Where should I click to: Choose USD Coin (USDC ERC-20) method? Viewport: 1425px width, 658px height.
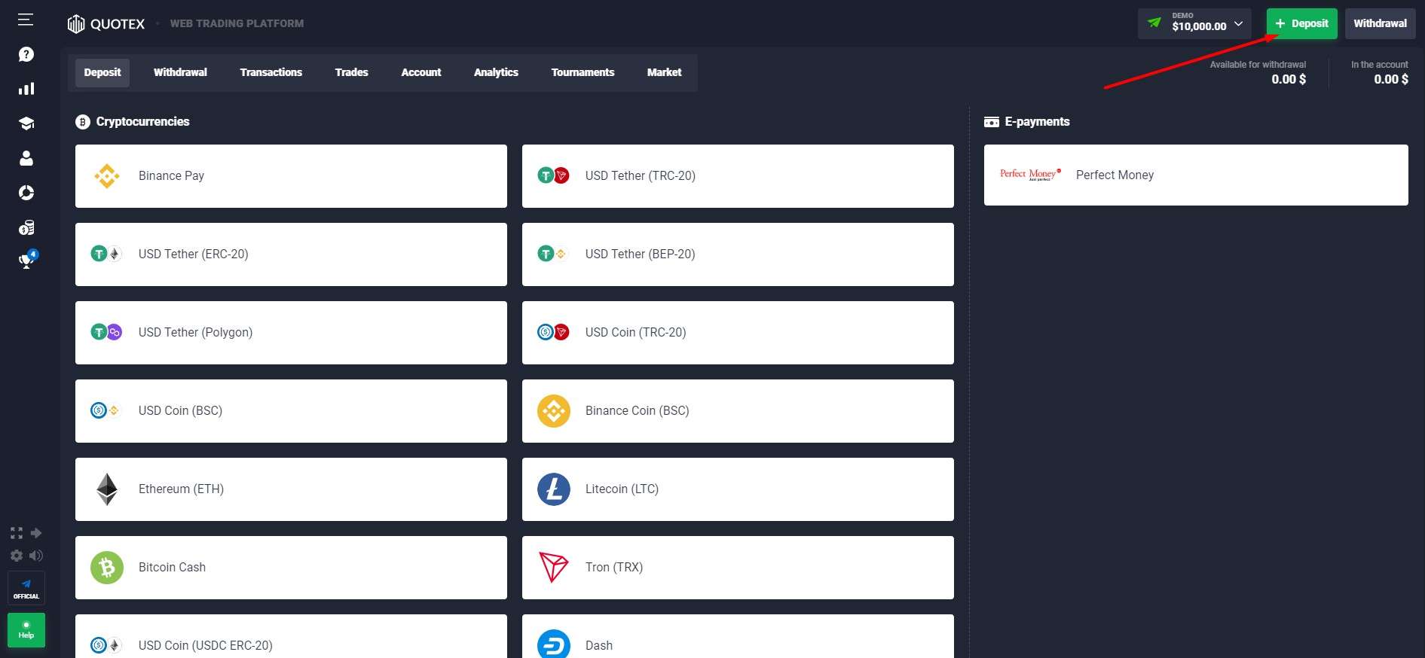click(291, 636)
